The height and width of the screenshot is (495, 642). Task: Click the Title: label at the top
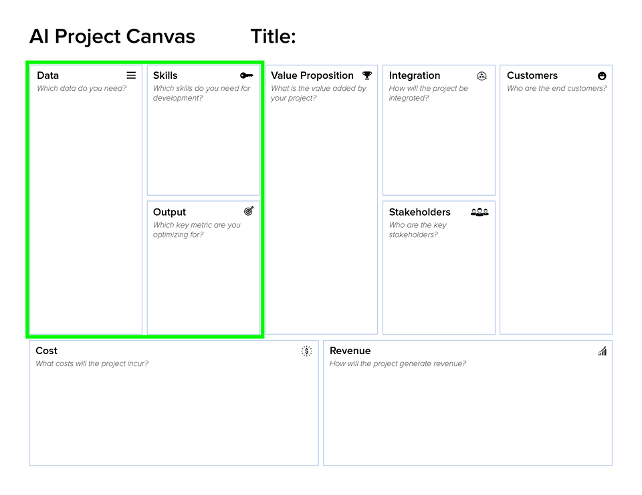pyautogui.click(x=273, y=37)
